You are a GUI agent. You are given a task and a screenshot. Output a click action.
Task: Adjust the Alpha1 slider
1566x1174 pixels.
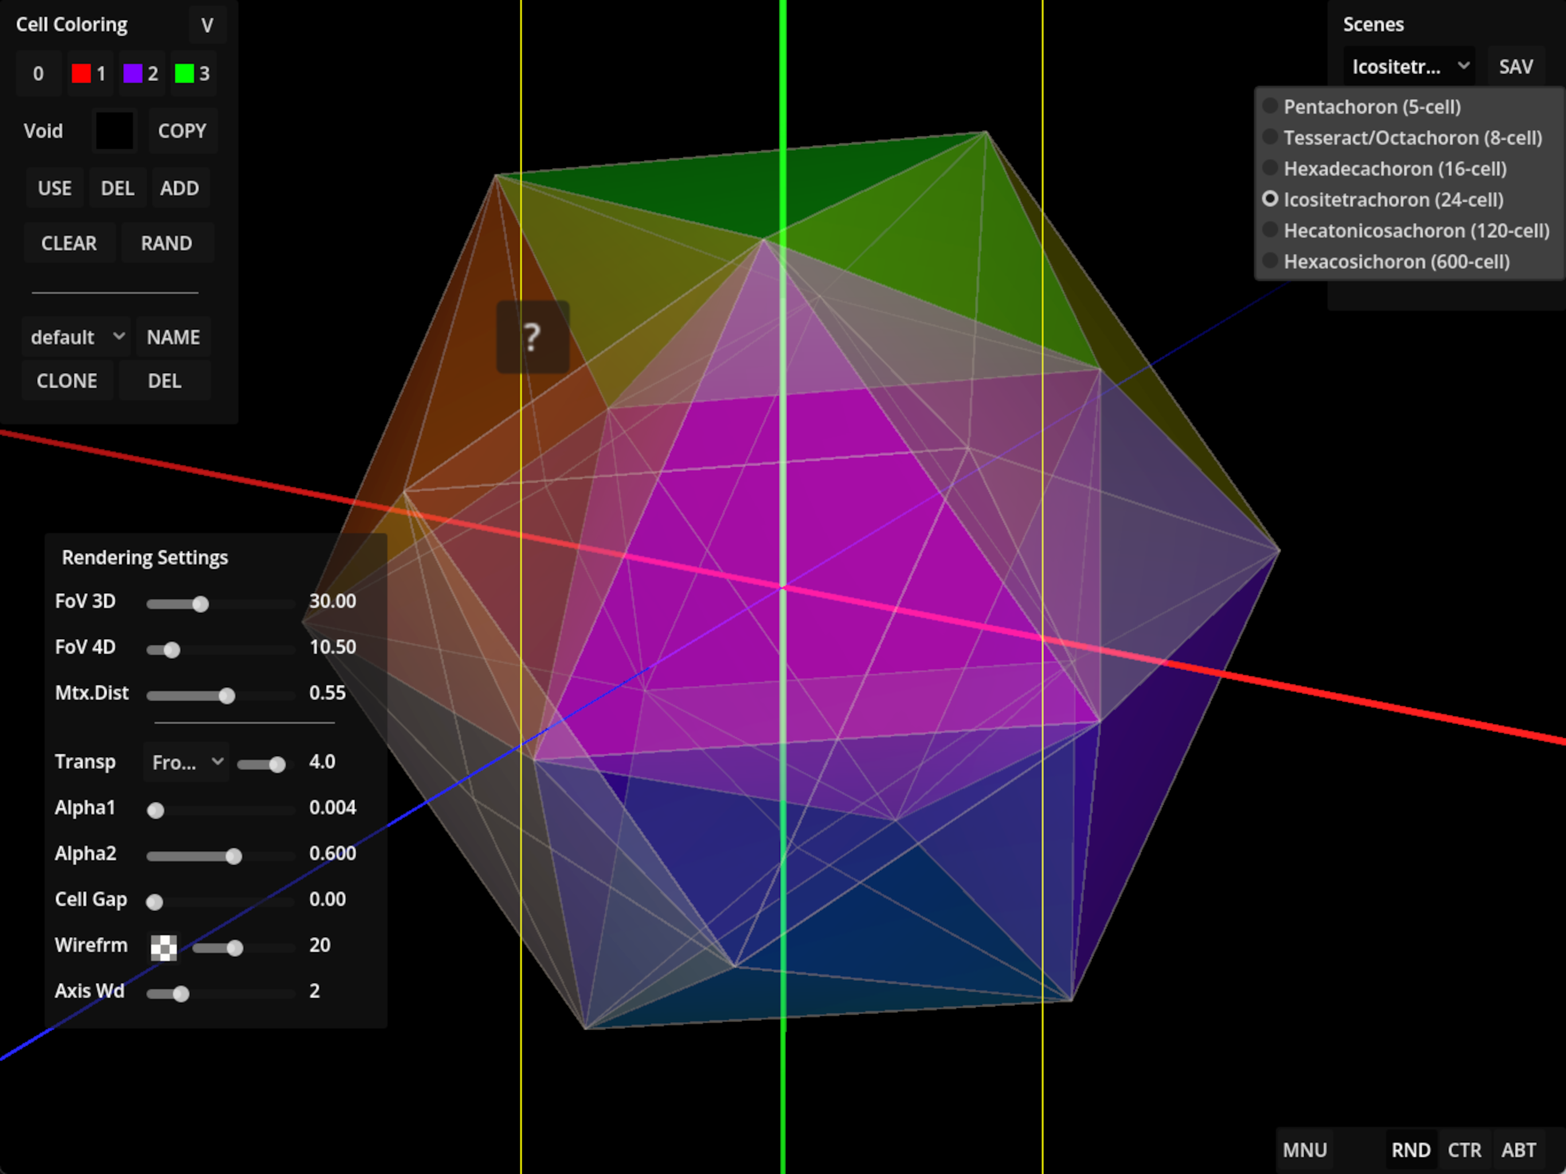coord(221,811)
